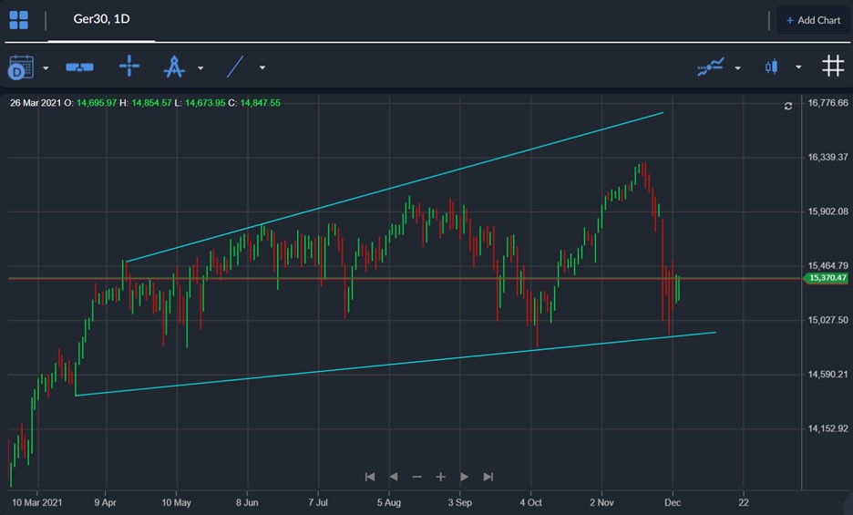Viewport: 853px width, 515px height.
Task: Zoom in with the plus control
Action: [x=441, y=477]
